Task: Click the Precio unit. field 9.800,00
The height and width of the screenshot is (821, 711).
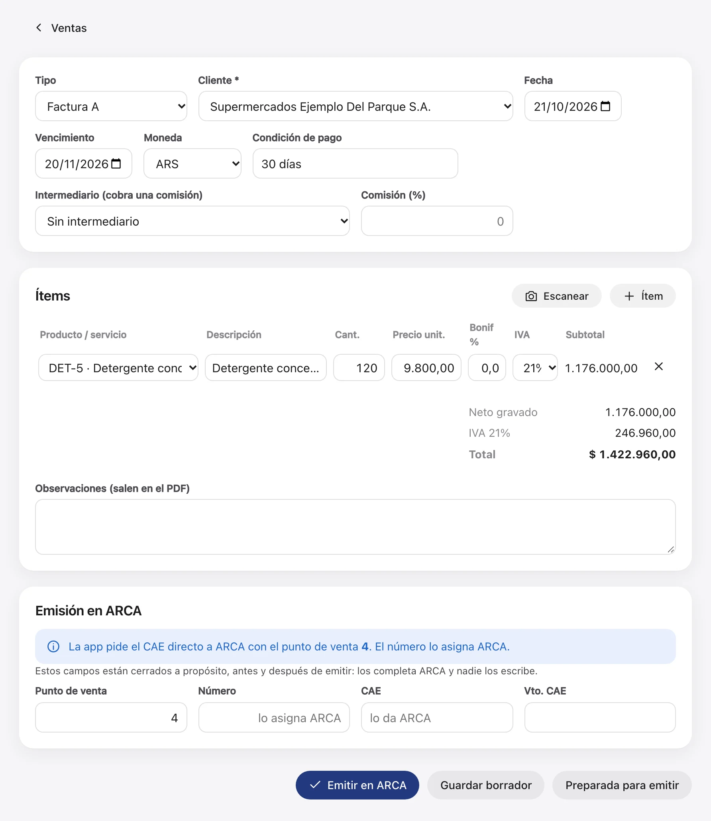Action: [x=426, y=367]
